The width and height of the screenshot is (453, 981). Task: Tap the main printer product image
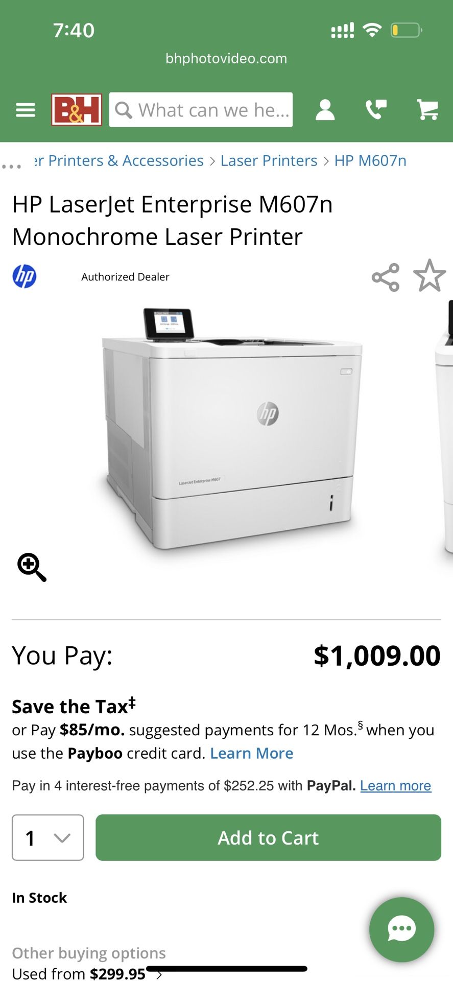click(x=231, y=429)
